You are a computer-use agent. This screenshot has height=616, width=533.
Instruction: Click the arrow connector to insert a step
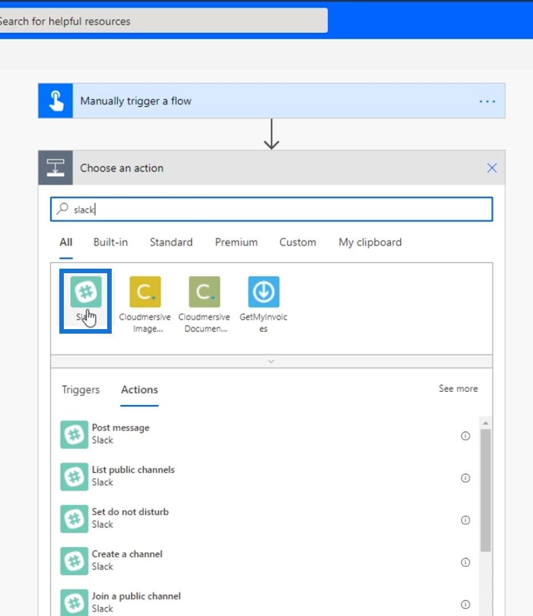pyautogui.click(x=271, y=134)
